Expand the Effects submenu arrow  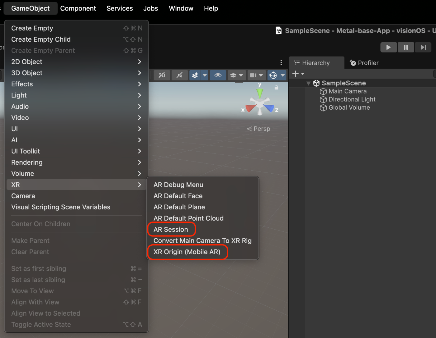coord(140,84)
